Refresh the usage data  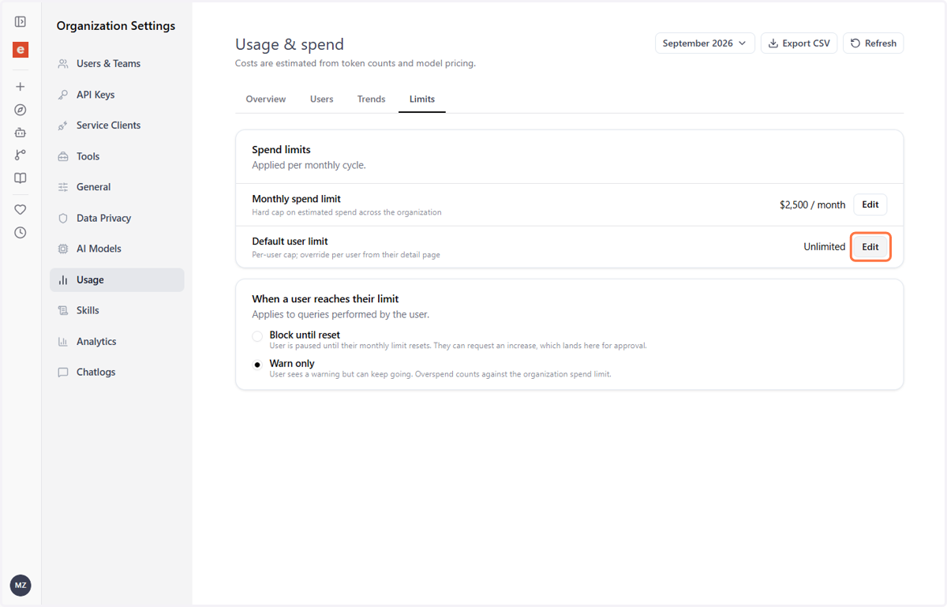[873, 43]
